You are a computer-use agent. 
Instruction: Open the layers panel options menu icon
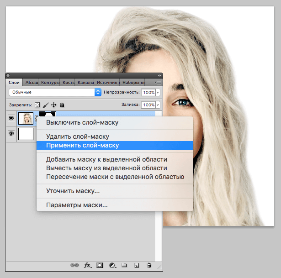point(158,83)
